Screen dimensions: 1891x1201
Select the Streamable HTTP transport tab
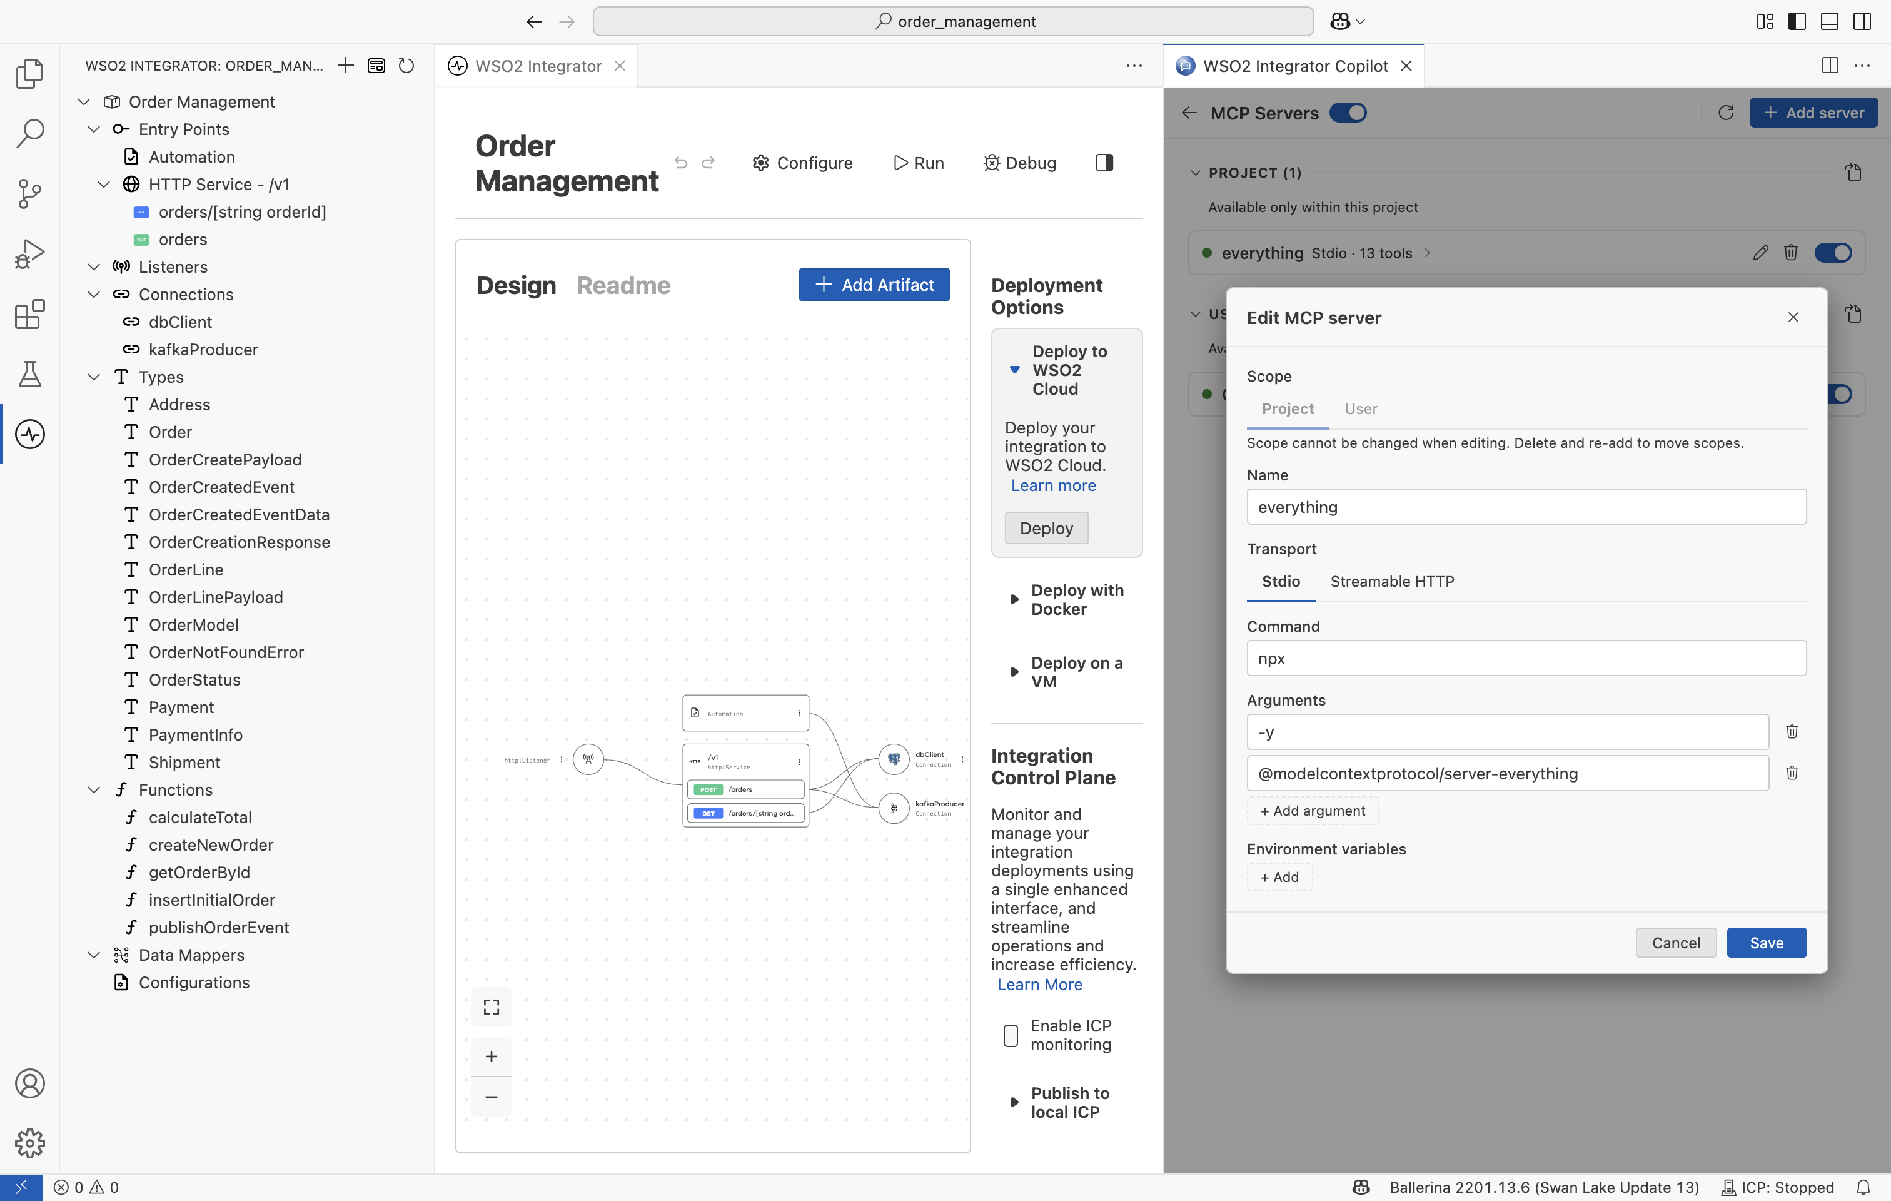click(1391, 581)
